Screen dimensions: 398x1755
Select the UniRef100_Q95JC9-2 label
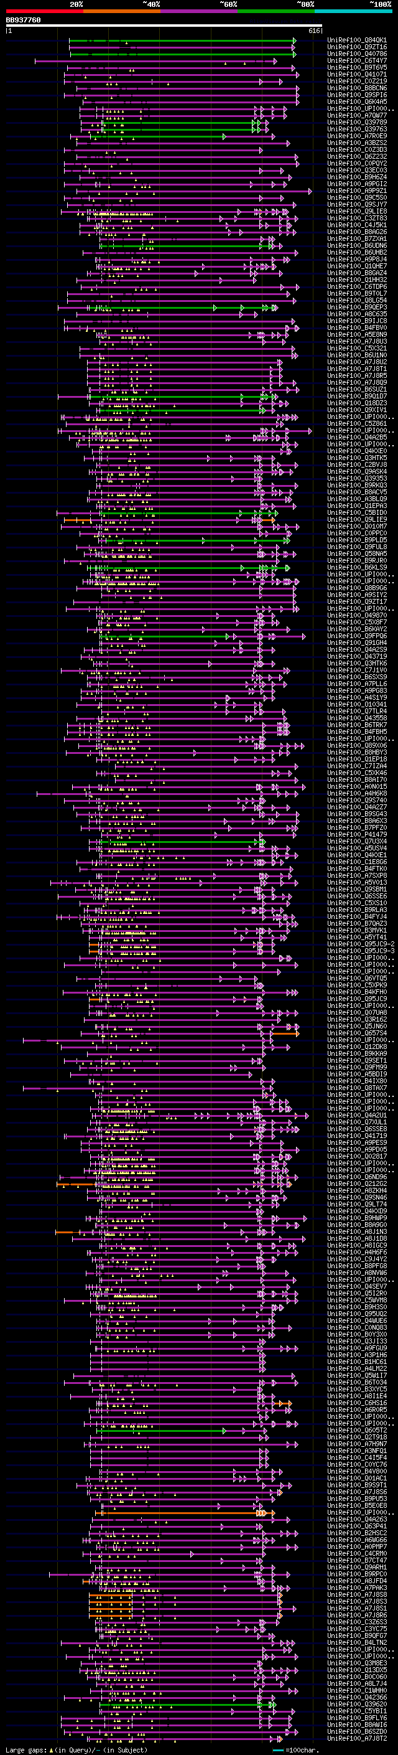(361, 944)
